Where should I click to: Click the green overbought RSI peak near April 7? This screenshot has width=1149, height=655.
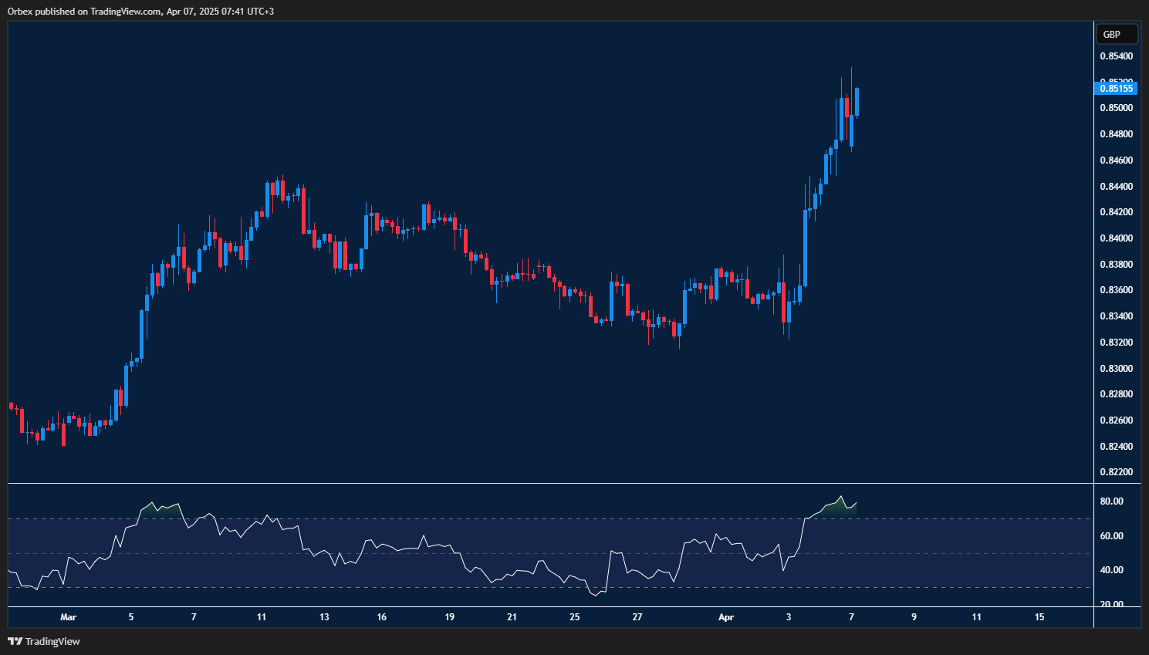point(840,501)
